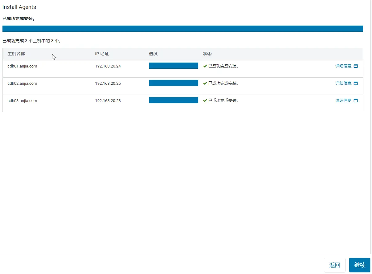Click progress bar for cdh02.anjia.com
The height and width of the screenshot is (274, 372).
click(x=174, y=83)
